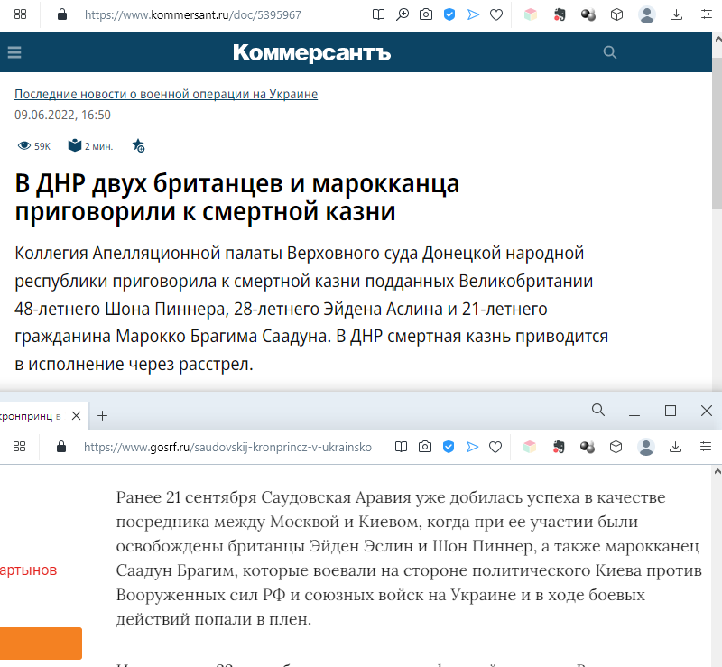The image size is (722, 667).
Task: Click lock icon beside gosrf.ru address
Action: (x=61, y=447)
